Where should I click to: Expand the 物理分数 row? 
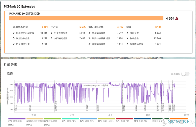point(127,38)
